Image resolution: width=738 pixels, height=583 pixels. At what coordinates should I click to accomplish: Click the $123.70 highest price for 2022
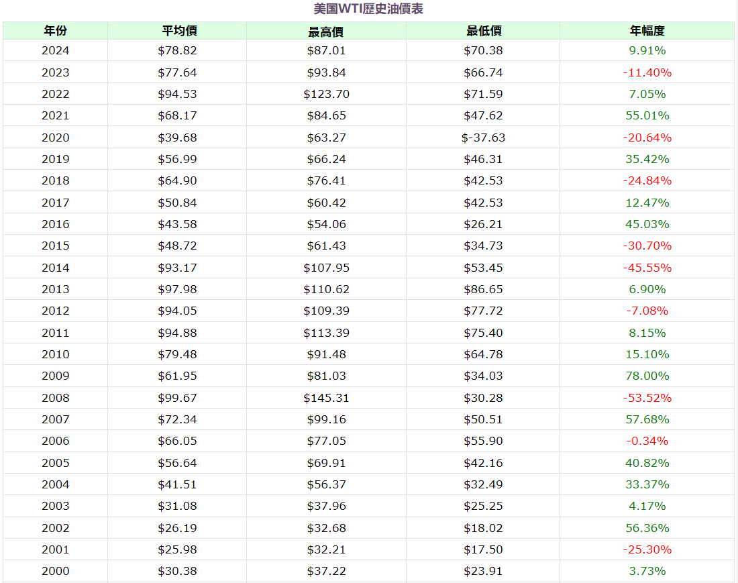[326, 94]
